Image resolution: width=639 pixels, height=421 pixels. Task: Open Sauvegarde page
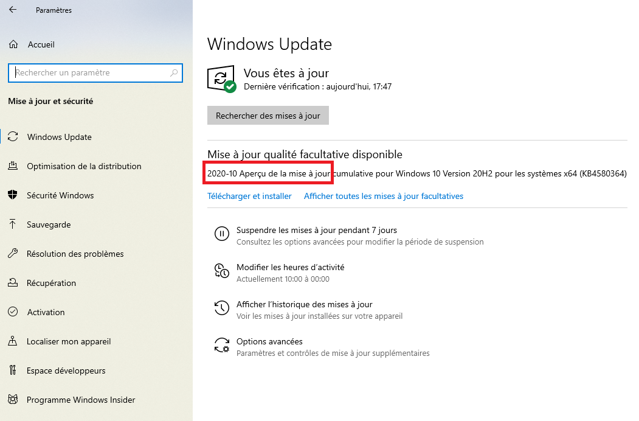pos(49,224)
